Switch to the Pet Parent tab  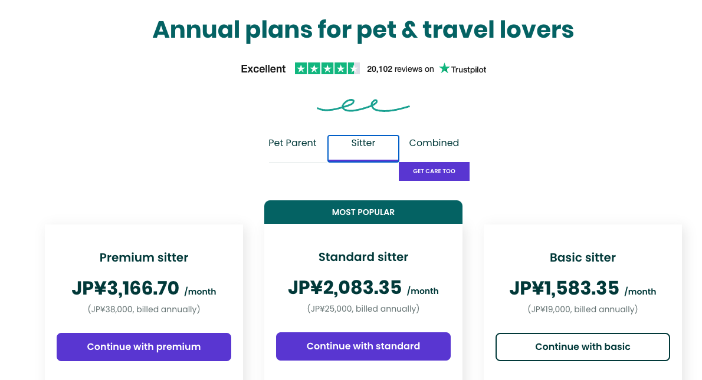pos(292,143)
